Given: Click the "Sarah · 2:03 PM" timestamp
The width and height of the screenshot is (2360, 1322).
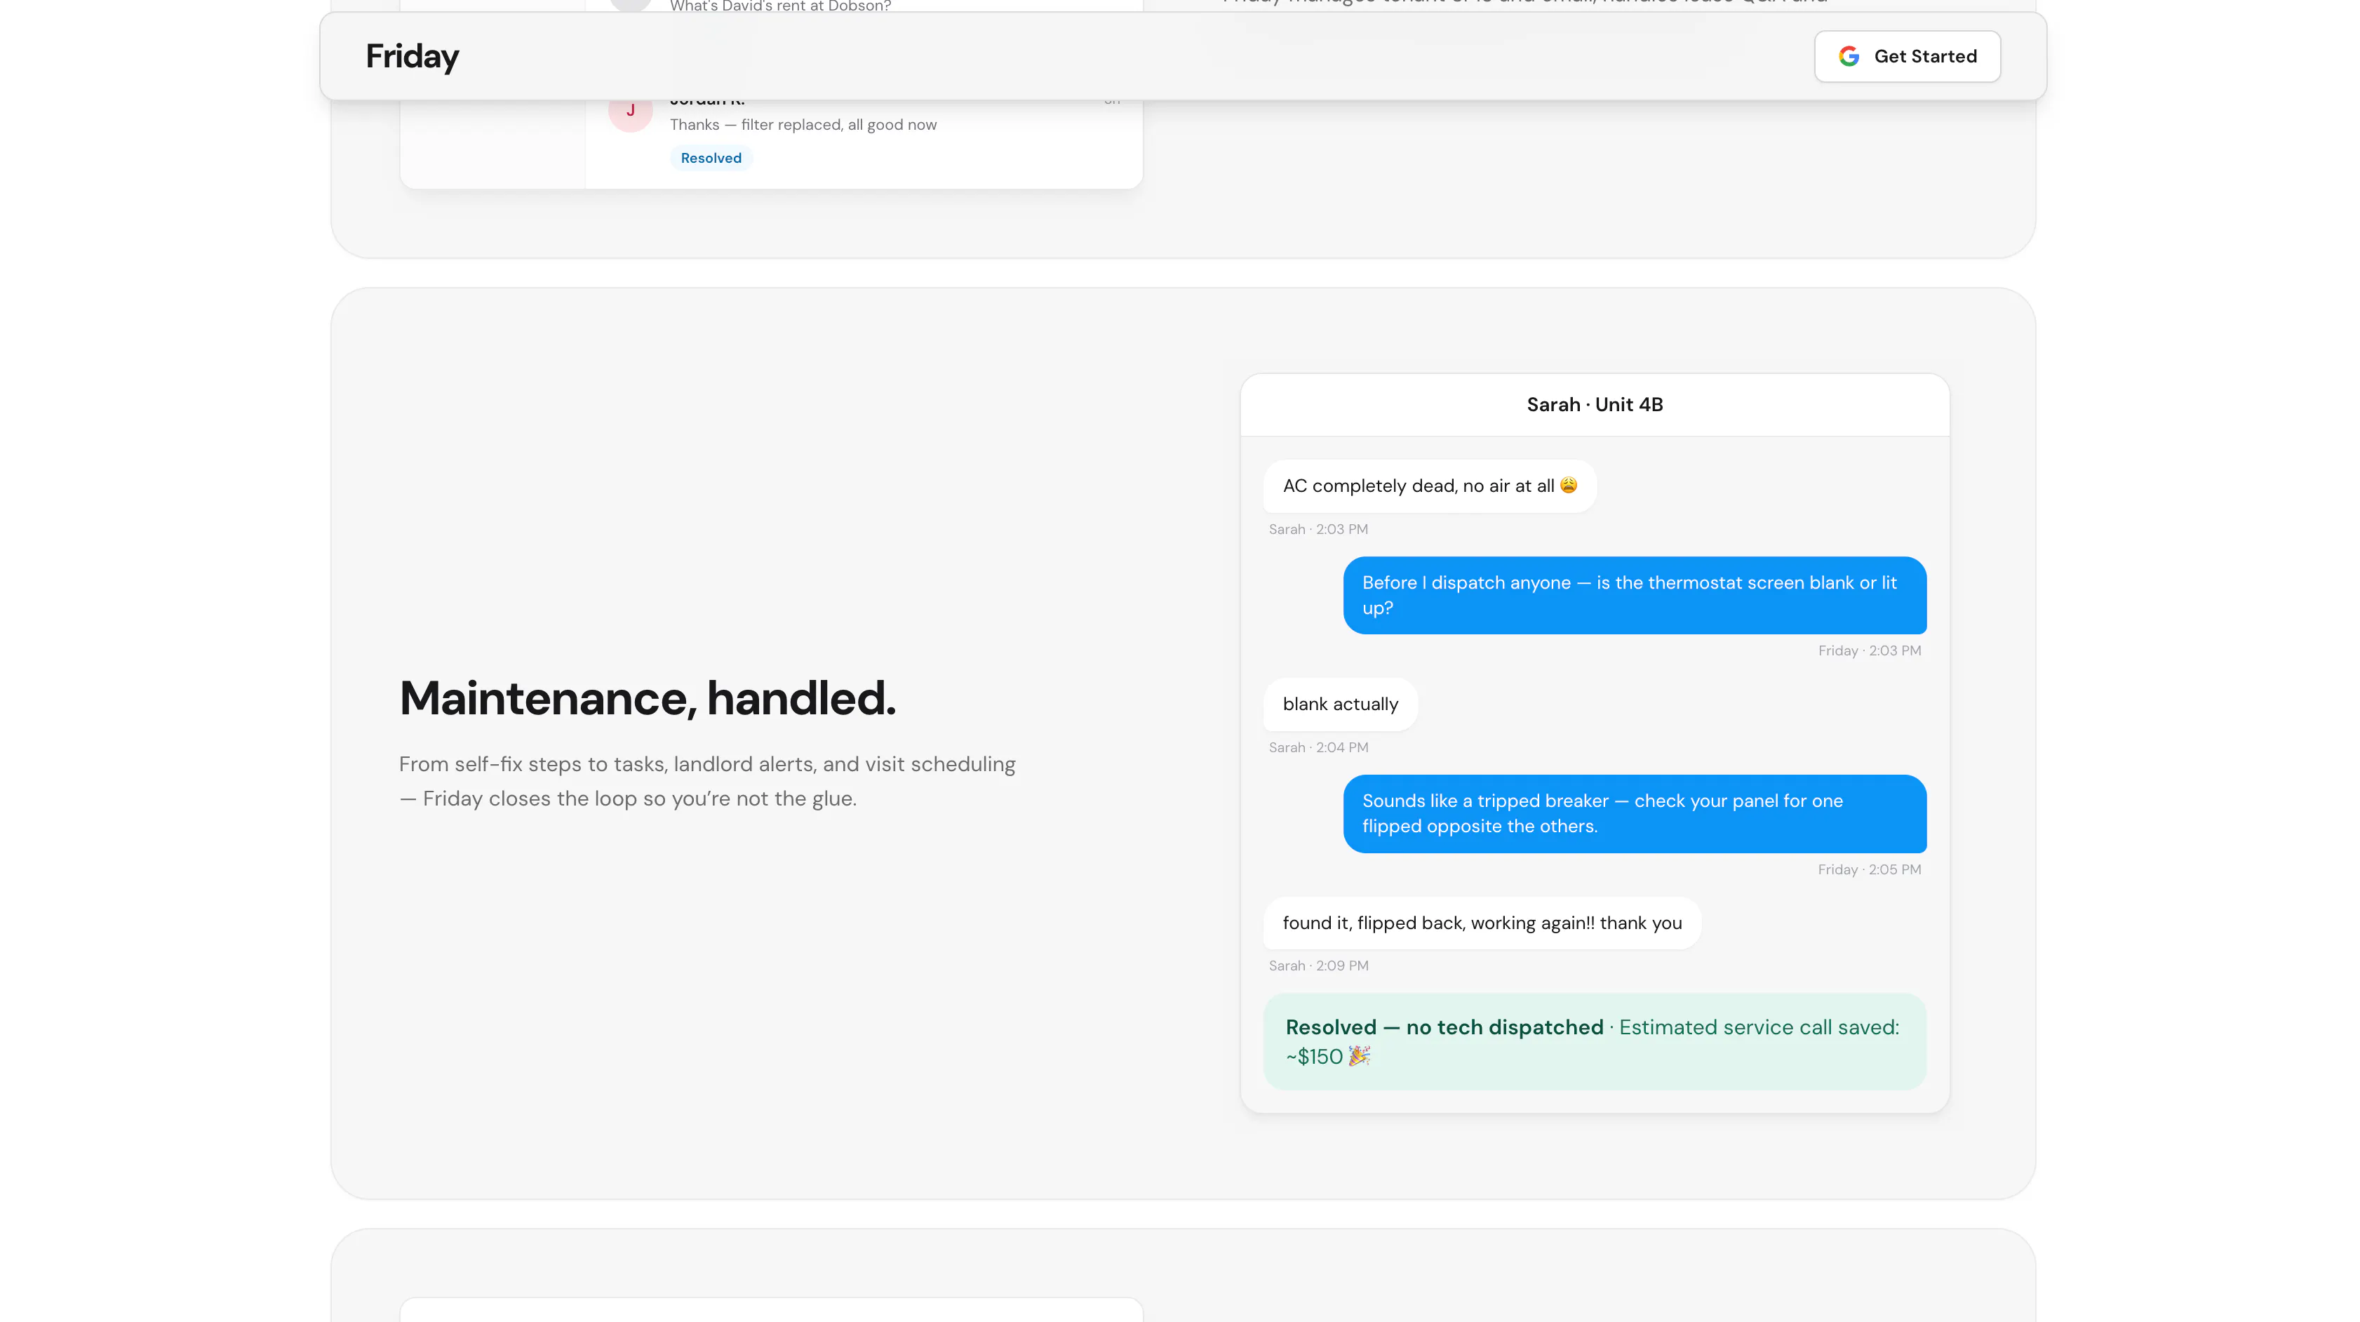Looking at the screenshot, I should [x=1318, y=528].
